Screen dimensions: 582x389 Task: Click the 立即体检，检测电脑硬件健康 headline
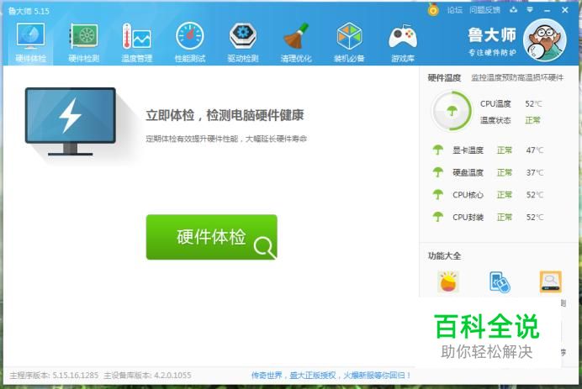(x=225, y=115)
